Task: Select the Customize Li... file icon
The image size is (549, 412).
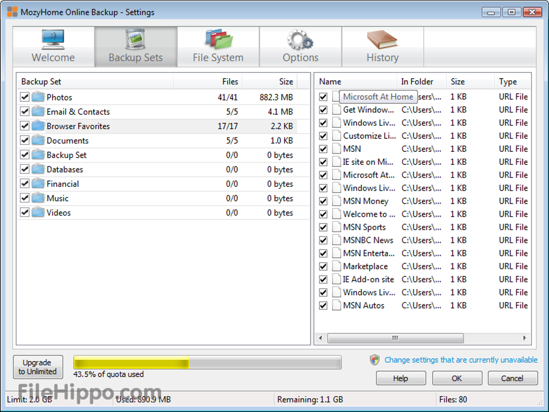Action: pos(336,136)
